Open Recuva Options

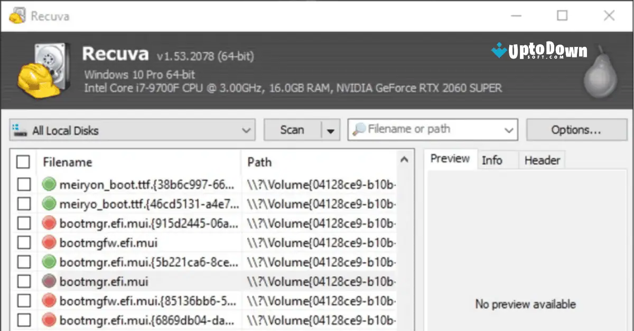[576, 129]
